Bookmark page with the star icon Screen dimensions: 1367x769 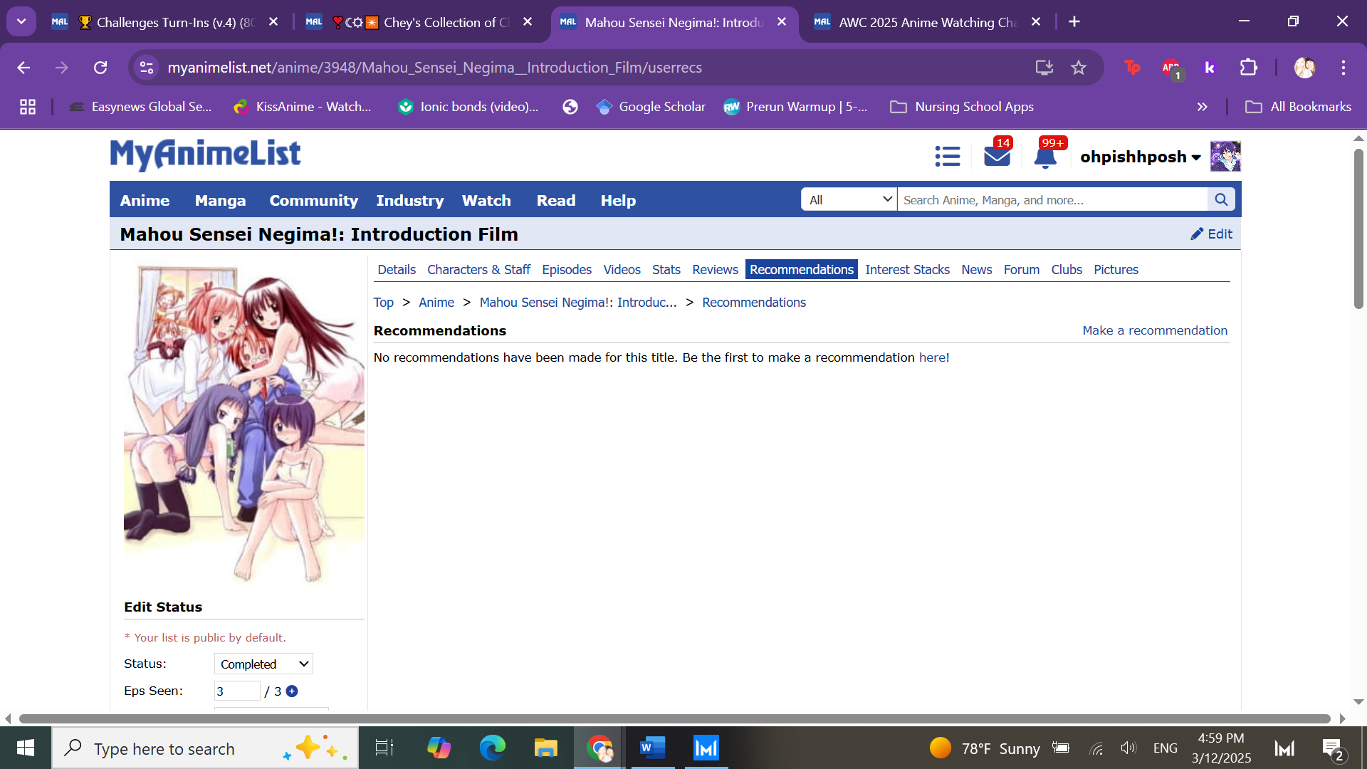pyautogui.click(x=1079, y=68)
